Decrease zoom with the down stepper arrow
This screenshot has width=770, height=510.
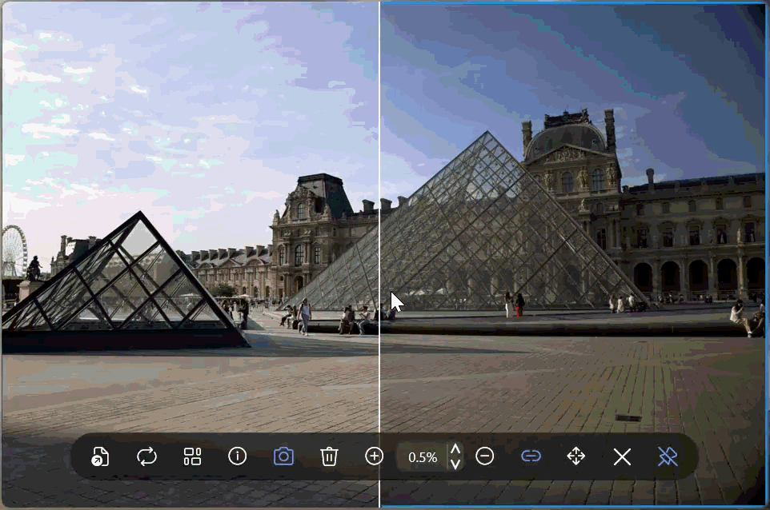pos(455,464)
